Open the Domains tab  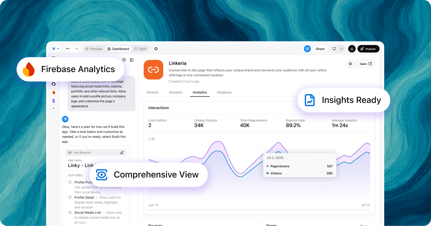pos(175,92)
